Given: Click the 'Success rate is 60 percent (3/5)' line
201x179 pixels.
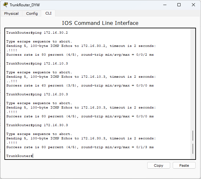Looking at the screenshot, I should pyautogui.click(x=80, y=86).
